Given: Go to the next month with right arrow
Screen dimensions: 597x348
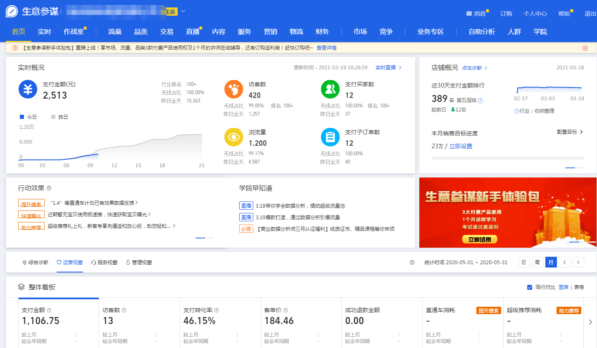Looking at the screenshot, I should click(578, 262).
